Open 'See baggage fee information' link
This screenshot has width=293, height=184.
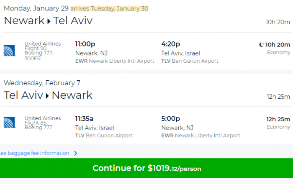(x=35, y=153)
